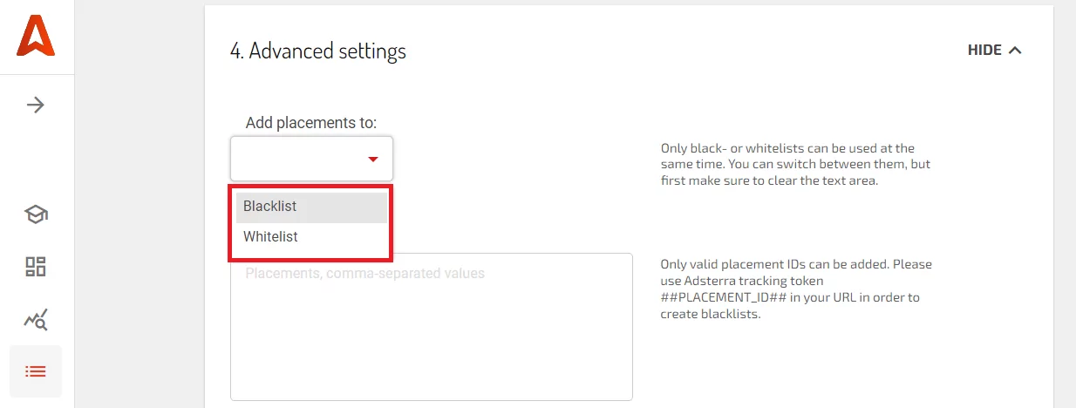Click the red dropdown caret arrow
This screenshot has width=1076, height=408.
click(373, 159)
